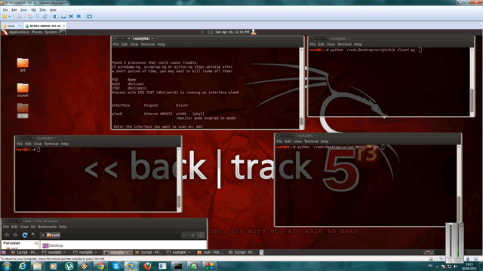483x271 pixels.
Task: Click the search magnifier in File Browser
Action: pyautogui.click(x=34, y=235)
